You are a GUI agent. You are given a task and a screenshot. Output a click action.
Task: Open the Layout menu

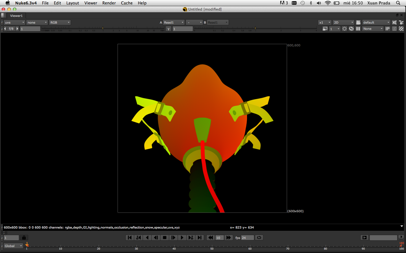(72, 3)
